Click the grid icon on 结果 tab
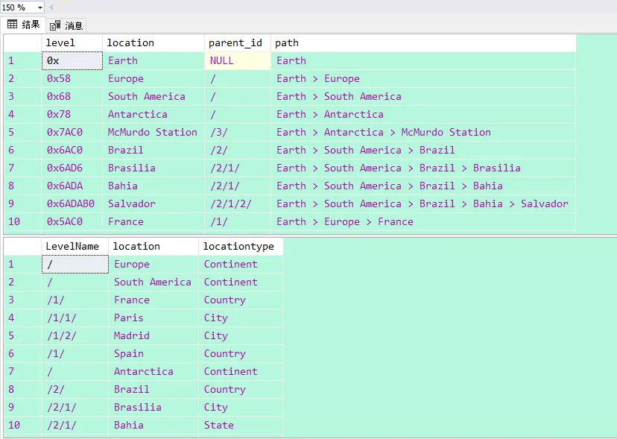The width and height of the screenshot is (617, 439). pyautogui.click(x=13, y=25)
